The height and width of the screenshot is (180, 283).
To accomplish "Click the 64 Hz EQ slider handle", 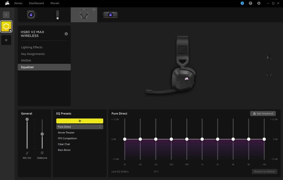I will (x=140, y=139).
